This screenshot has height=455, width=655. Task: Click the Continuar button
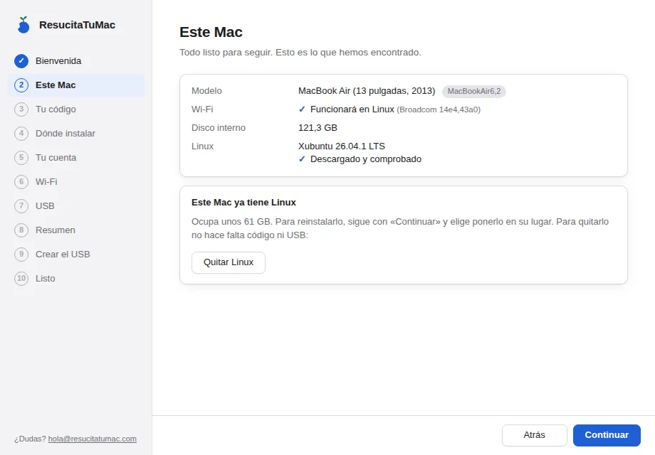607,435
